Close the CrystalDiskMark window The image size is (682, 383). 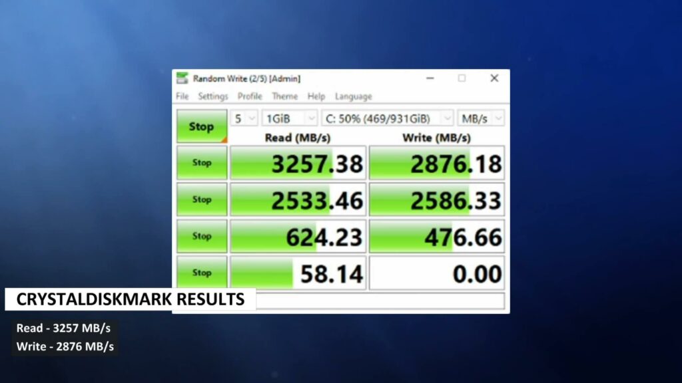[494, 78]
